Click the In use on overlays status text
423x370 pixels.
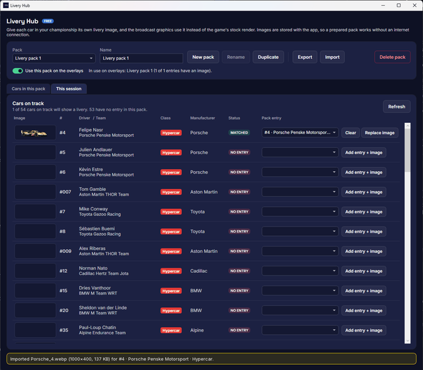click(x=150, y=71)
